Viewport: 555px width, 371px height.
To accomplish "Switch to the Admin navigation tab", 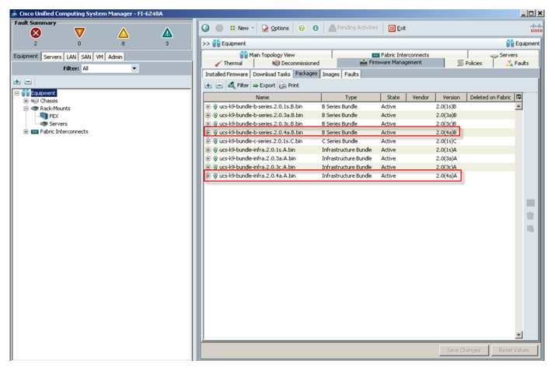I will (x=115, y=57).
